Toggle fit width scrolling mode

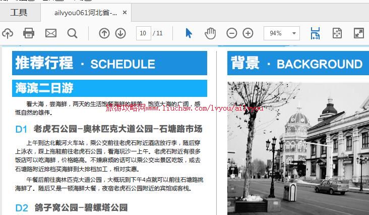click(315, 33)
